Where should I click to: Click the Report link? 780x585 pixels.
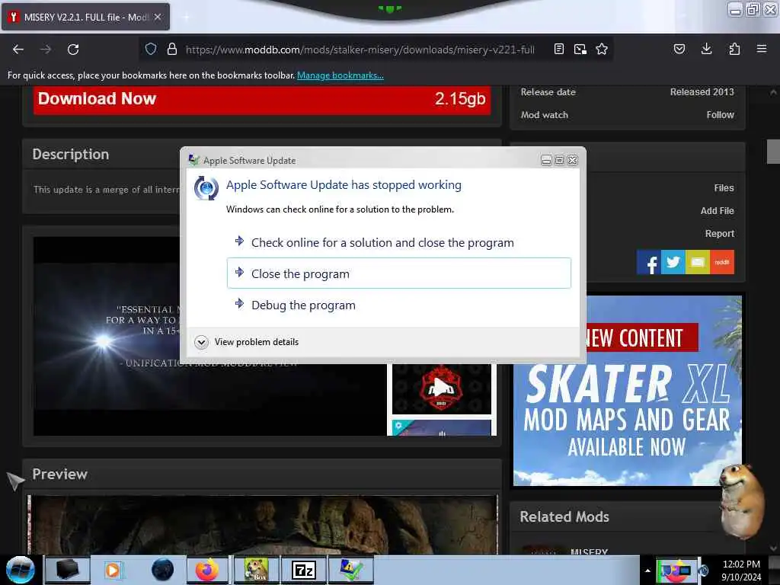(x=719, y=234)
